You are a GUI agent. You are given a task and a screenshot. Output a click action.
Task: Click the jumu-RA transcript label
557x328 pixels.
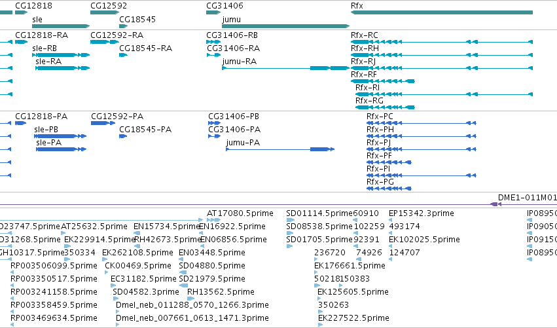click(x=240, y=62)
